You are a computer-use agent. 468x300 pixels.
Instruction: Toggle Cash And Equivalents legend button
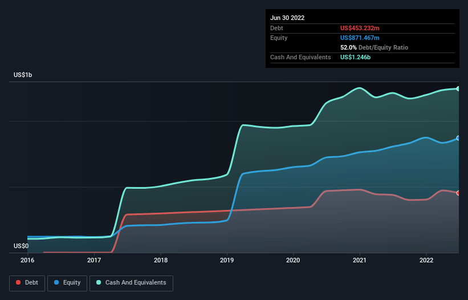[x=131, y=283]
